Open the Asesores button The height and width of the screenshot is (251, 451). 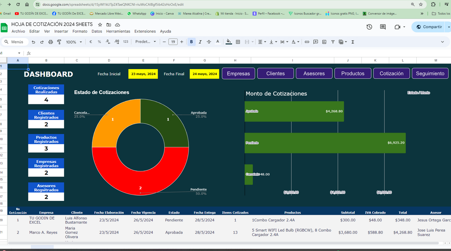tap(314, 73)
